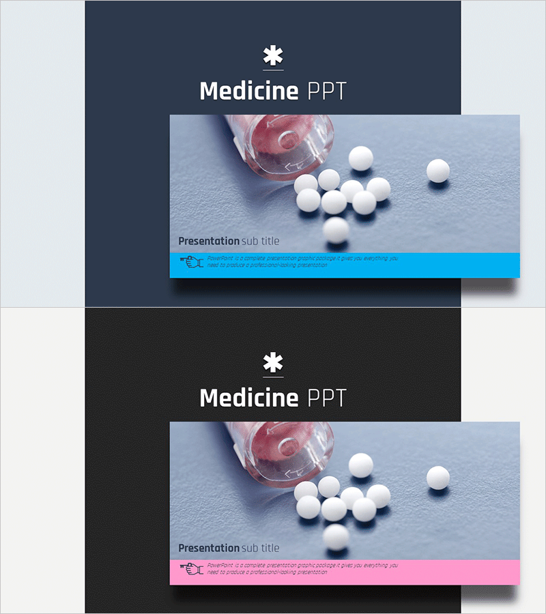Click "Presentation sub title" text in bottom slide

229,549
